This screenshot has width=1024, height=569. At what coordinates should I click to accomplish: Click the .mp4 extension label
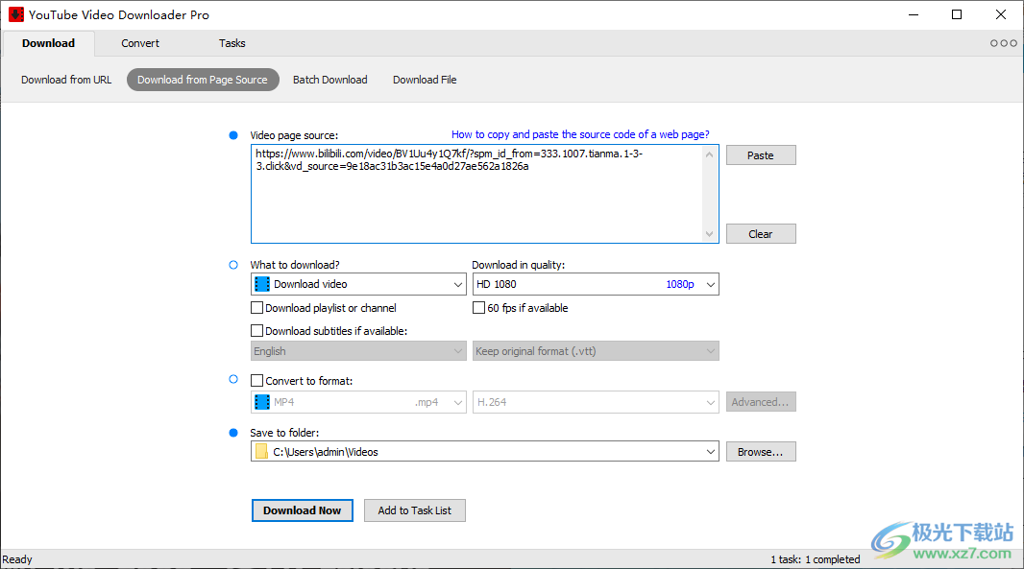[427, 402]
